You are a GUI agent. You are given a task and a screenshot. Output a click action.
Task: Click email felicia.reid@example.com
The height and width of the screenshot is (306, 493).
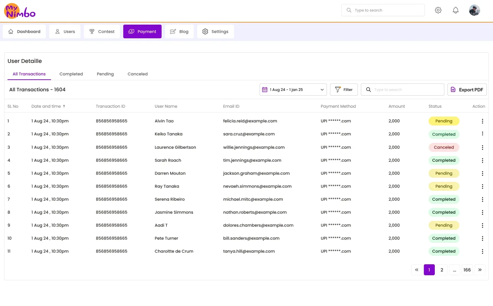coord(250,121)
